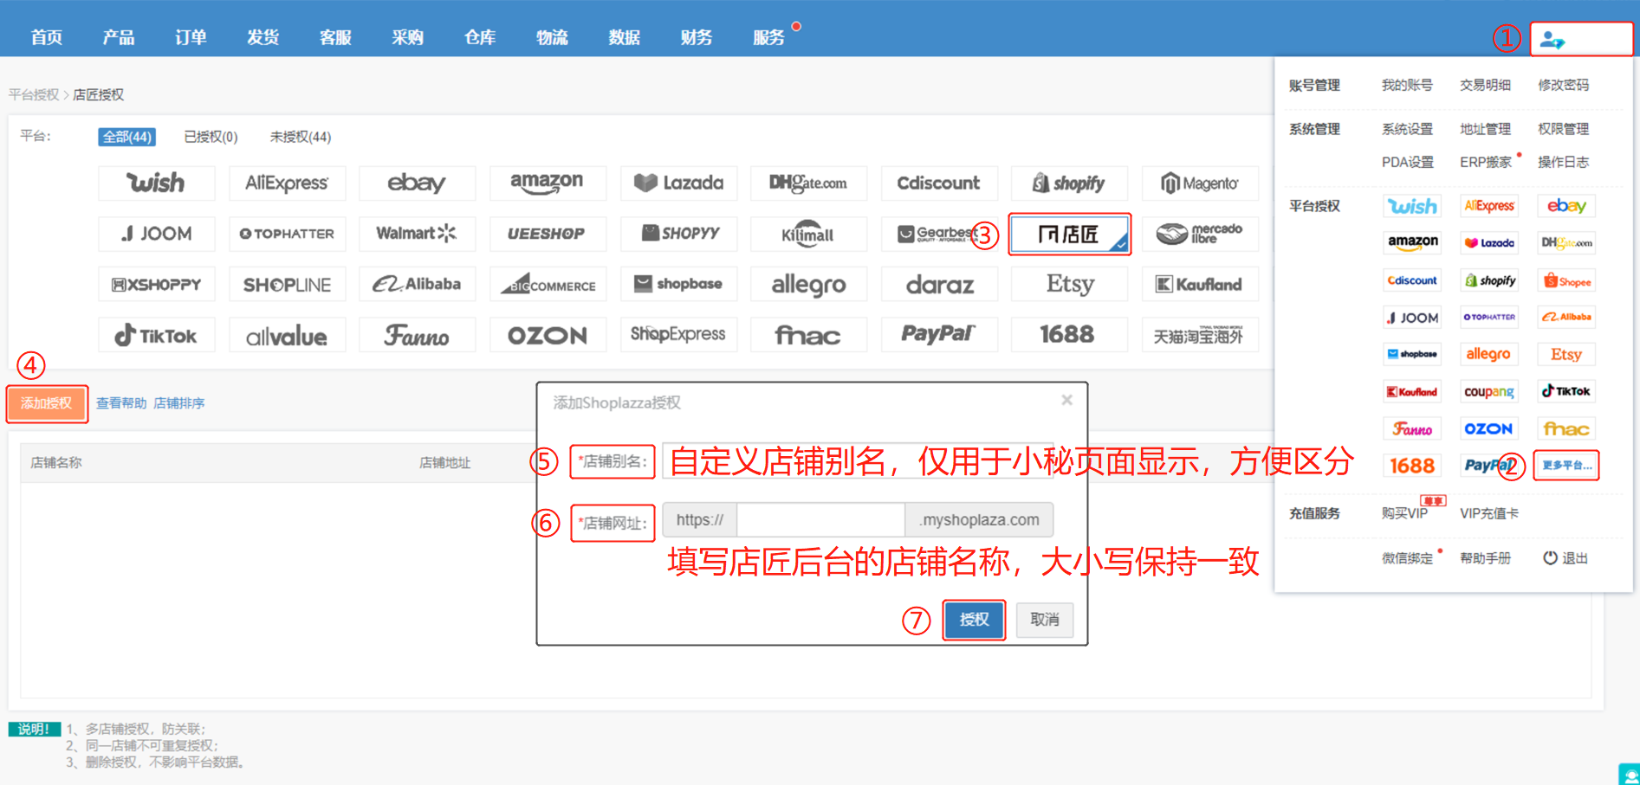Select the Shopify platform logo in the grid
This screenshot has height=785, width=1640.
coord(1069,183)
